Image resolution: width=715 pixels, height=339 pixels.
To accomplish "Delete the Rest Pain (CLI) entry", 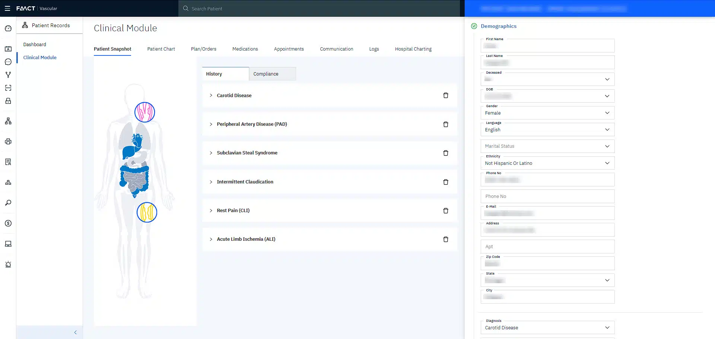I will 445,211.
